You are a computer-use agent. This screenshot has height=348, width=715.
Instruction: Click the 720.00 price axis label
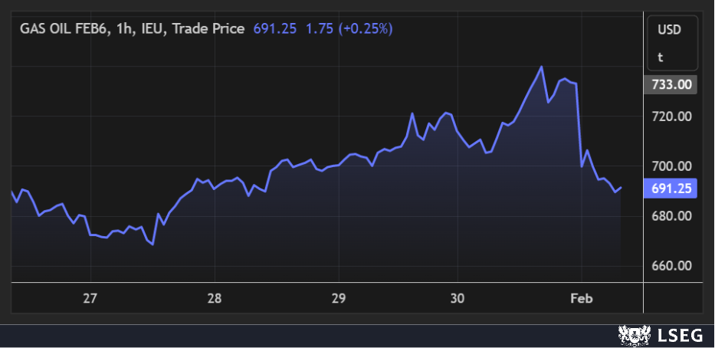(672, 117)
